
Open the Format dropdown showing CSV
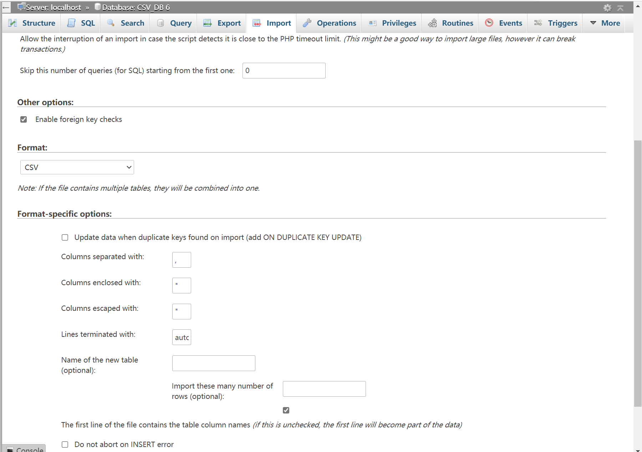(x=77, y=167)
